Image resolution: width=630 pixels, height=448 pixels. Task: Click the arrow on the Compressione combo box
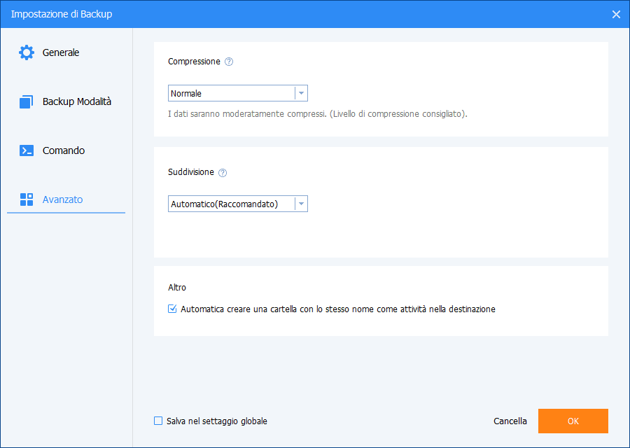click(301, 93)
